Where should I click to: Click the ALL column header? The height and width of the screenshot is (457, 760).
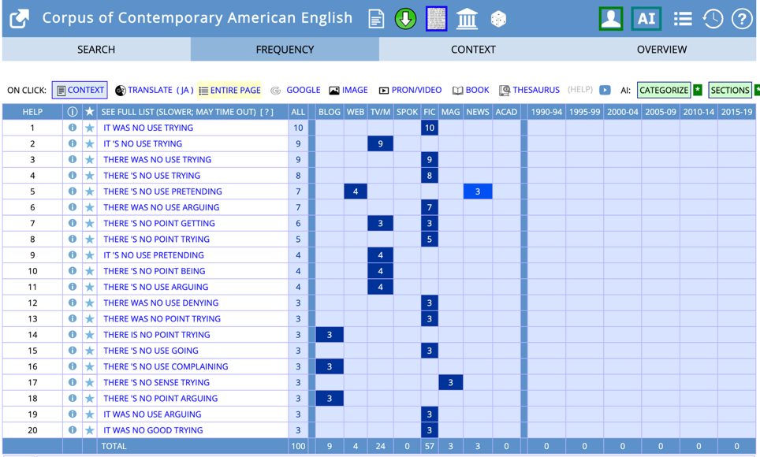(298, 112)
